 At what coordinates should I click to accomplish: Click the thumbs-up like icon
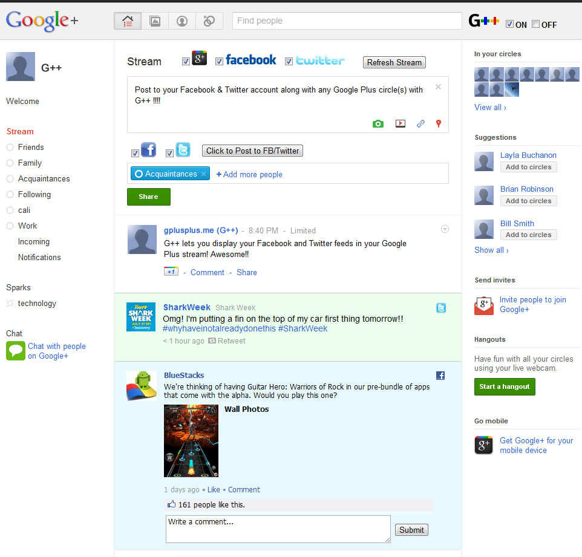171,504
